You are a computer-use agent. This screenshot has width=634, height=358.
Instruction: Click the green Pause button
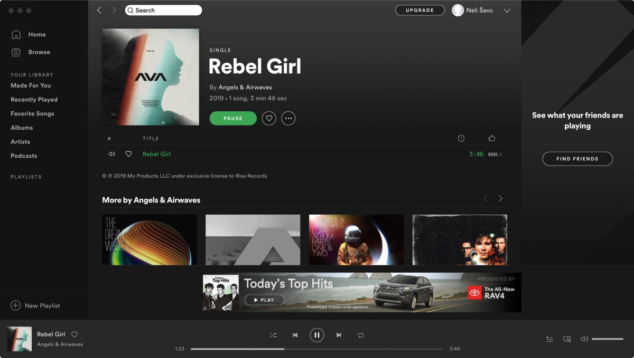pyautogui.click(x=233, y=119)
